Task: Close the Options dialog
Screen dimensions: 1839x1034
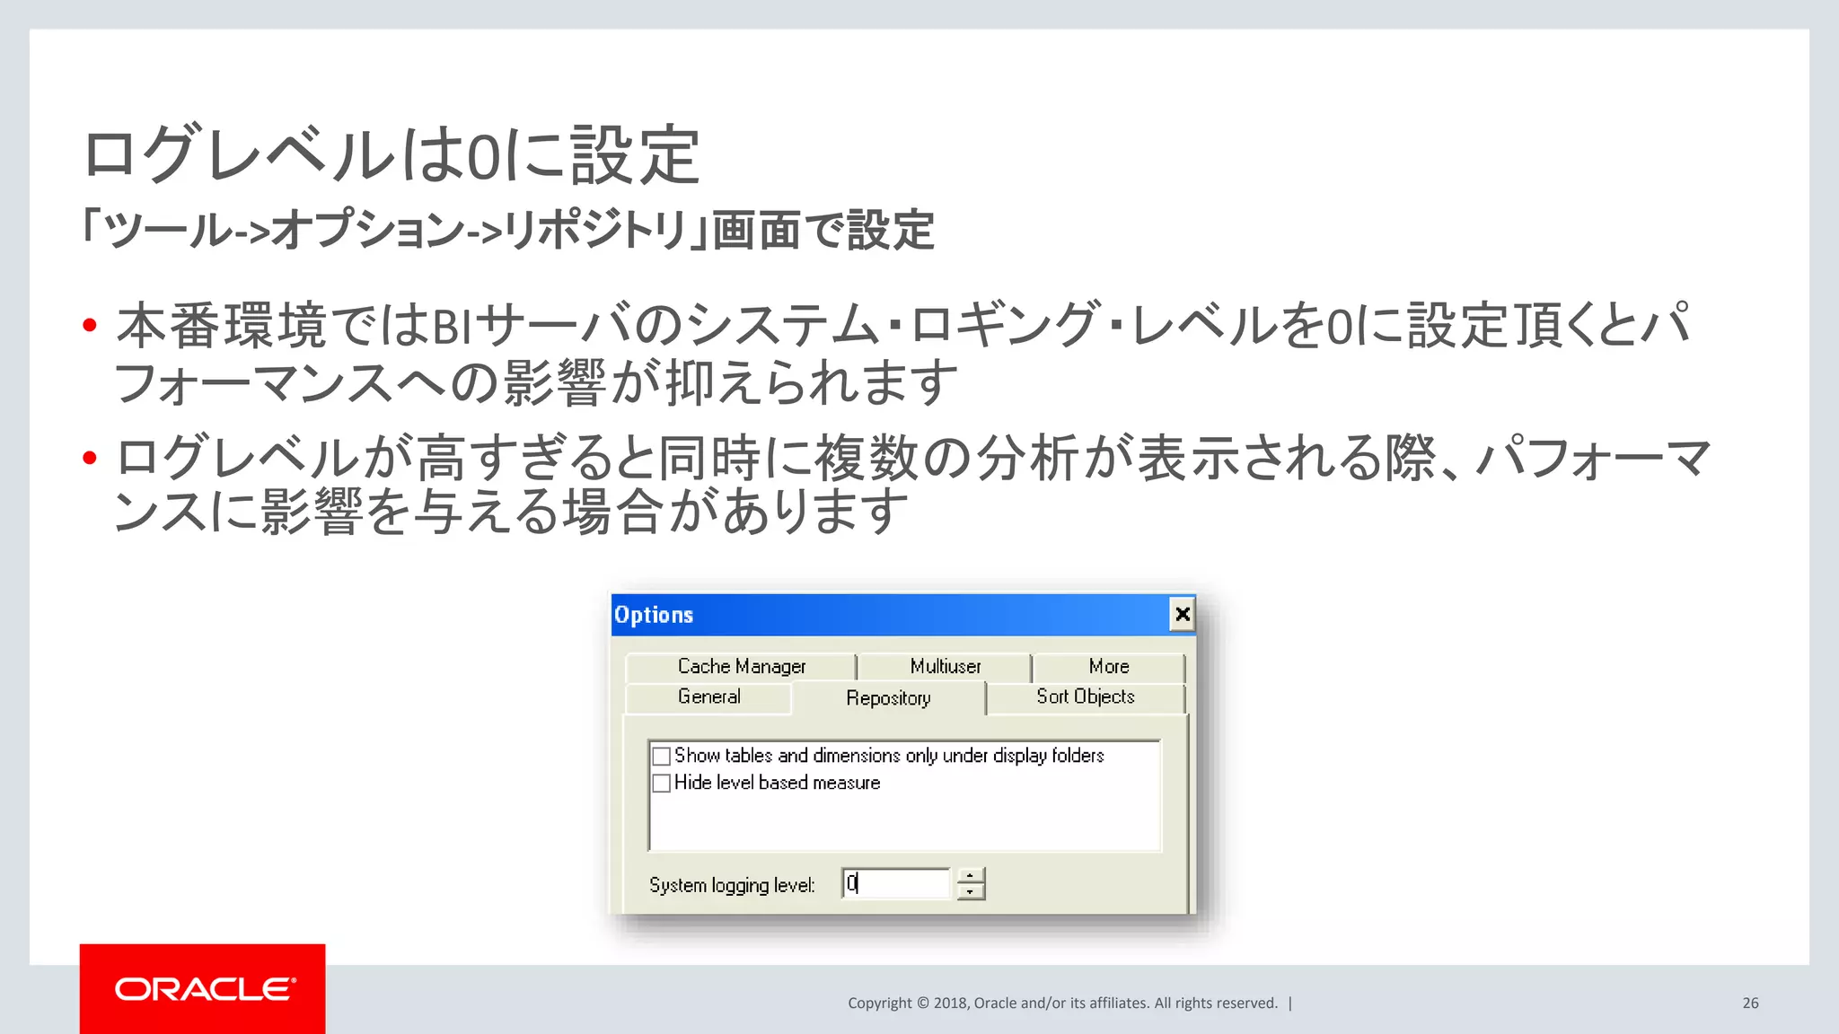Action: pyautogui.click(x=1183, y=614)
